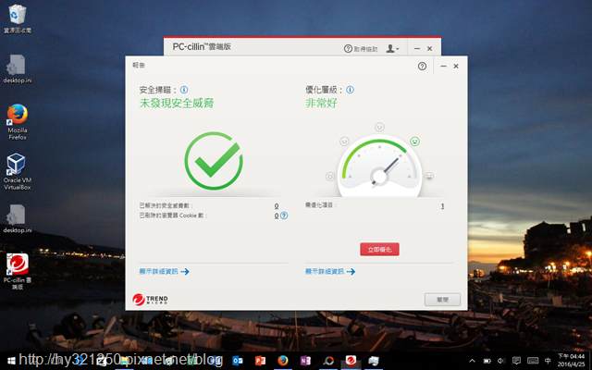The width and height of the screenshot is (592, 370).
Task: Open Recycle Bin desktop icon
Action: [18, 18]
